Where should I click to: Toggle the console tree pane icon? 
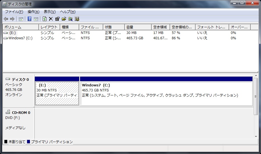pos(21,19)
